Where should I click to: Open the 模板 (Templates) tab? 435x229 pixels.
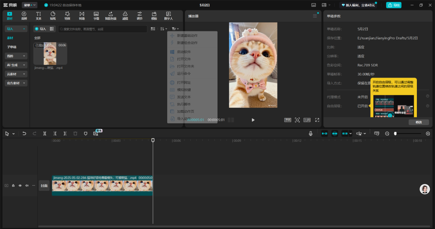(154, 16)
